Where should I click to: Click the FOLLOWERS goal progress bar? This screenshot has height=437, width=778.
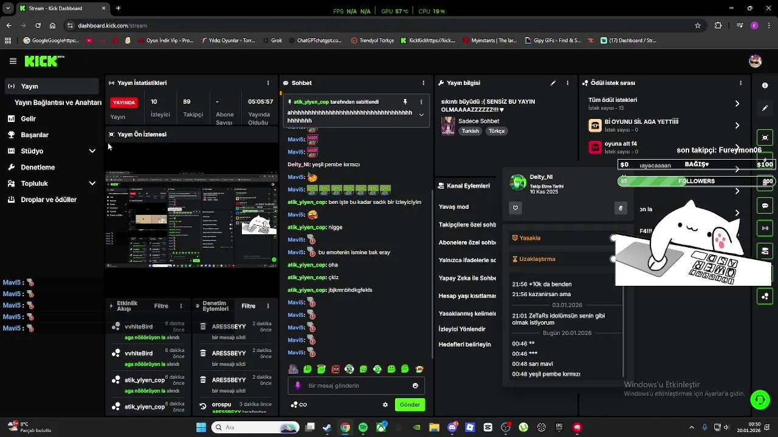[x=696, y=181]
